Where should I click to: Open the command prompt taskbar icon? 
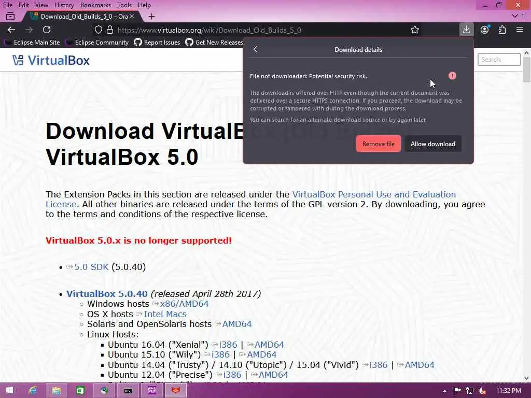pyautogui.click(x=128, y=391)
